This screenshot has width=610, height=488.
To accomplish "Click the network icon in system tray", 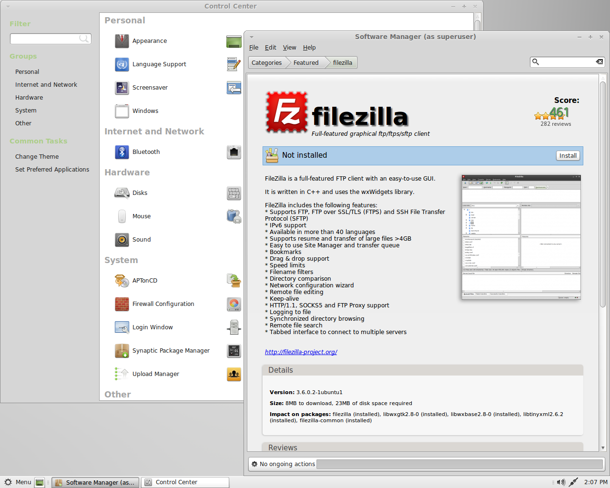I will pos(573,482).
